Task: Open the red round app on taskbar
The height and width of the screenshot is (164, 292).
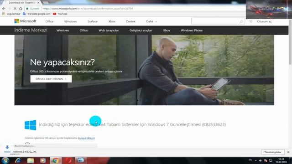Action: coord(68,160)
